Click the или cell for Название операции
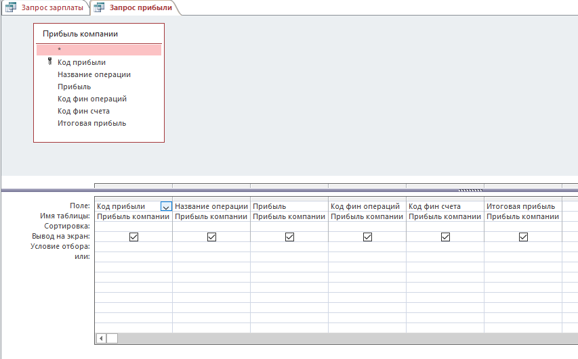 (211, 257)
